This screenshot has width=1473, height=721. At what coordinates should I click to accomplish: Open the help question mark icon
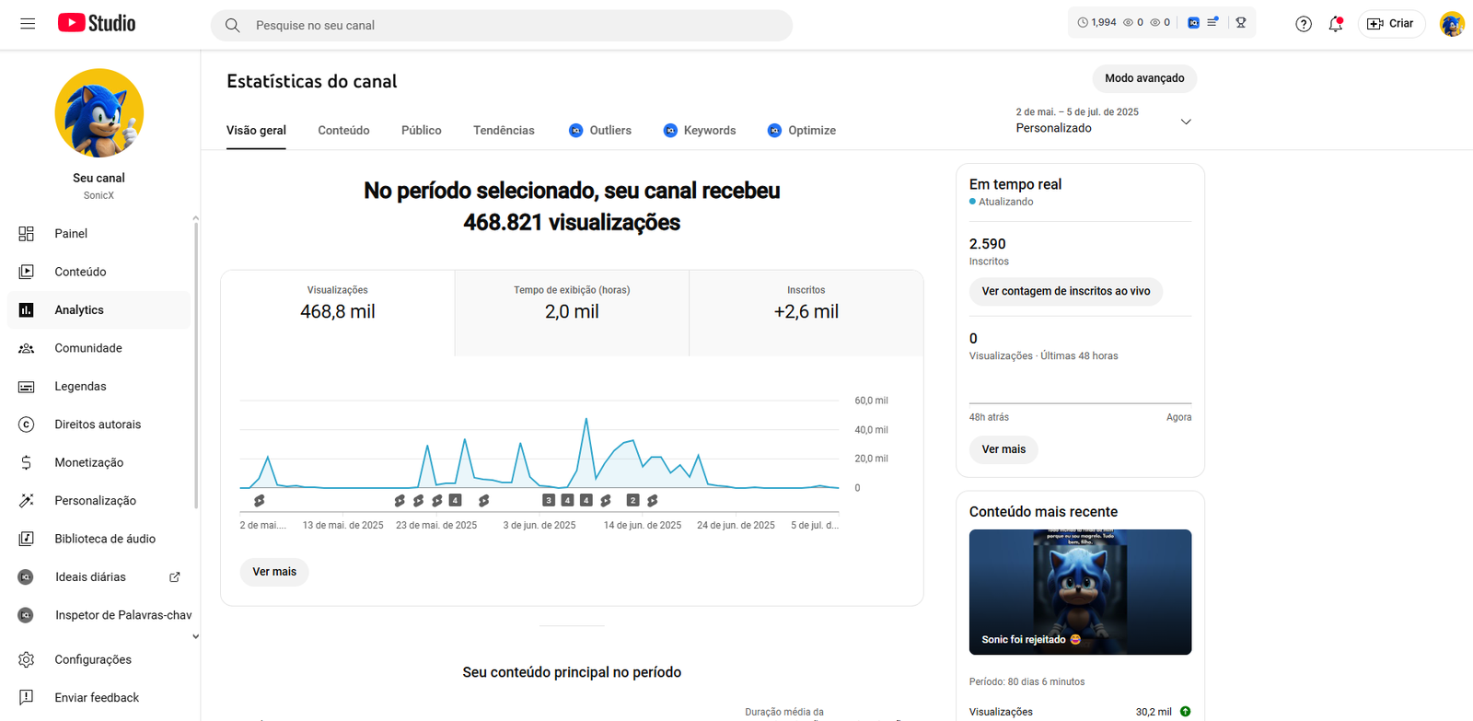pyautogui.click(x=1303, y=24)
